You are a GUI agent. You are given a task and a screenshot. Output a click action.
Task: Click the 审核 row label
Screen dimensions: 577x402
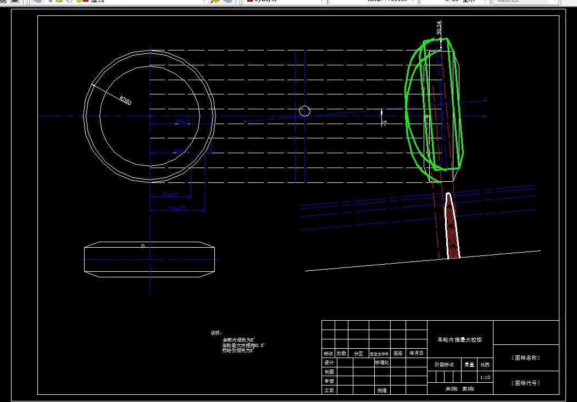tap(329, 381)
